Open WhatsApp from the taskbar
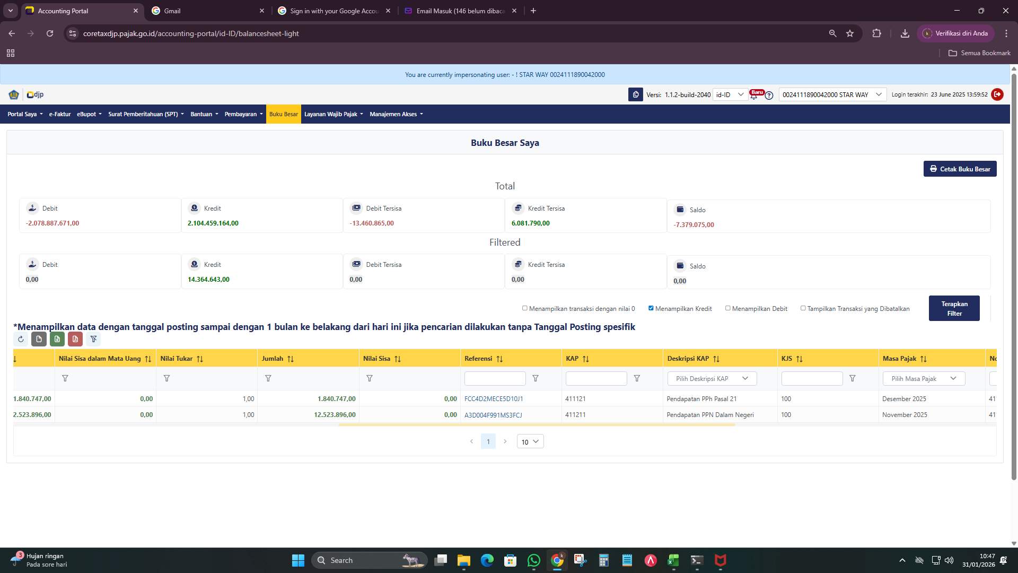This screenshot has width=1018, height=573. point(534,560)
